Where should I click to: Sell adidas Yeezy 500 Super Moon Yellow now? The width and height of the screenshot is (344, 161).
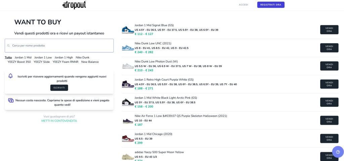point(329,156)
